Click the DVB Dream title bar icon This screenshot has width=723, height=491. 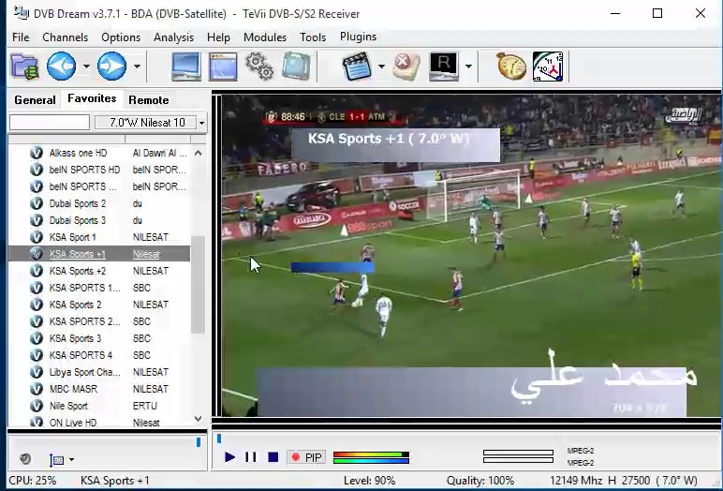21,13
